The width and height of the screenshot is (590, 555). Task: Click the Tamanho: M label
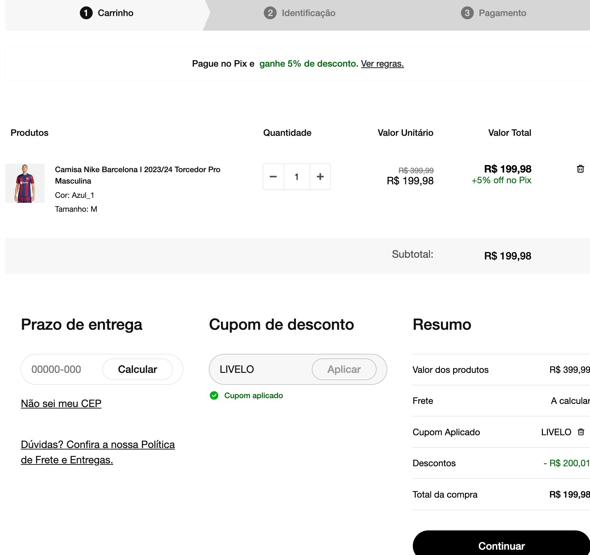76,209
